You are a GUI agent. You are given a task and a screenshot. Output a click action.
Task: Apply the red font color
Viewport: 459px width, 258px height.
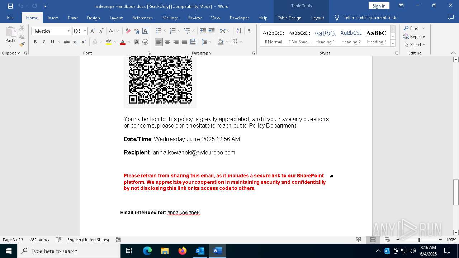click(123, 42)
